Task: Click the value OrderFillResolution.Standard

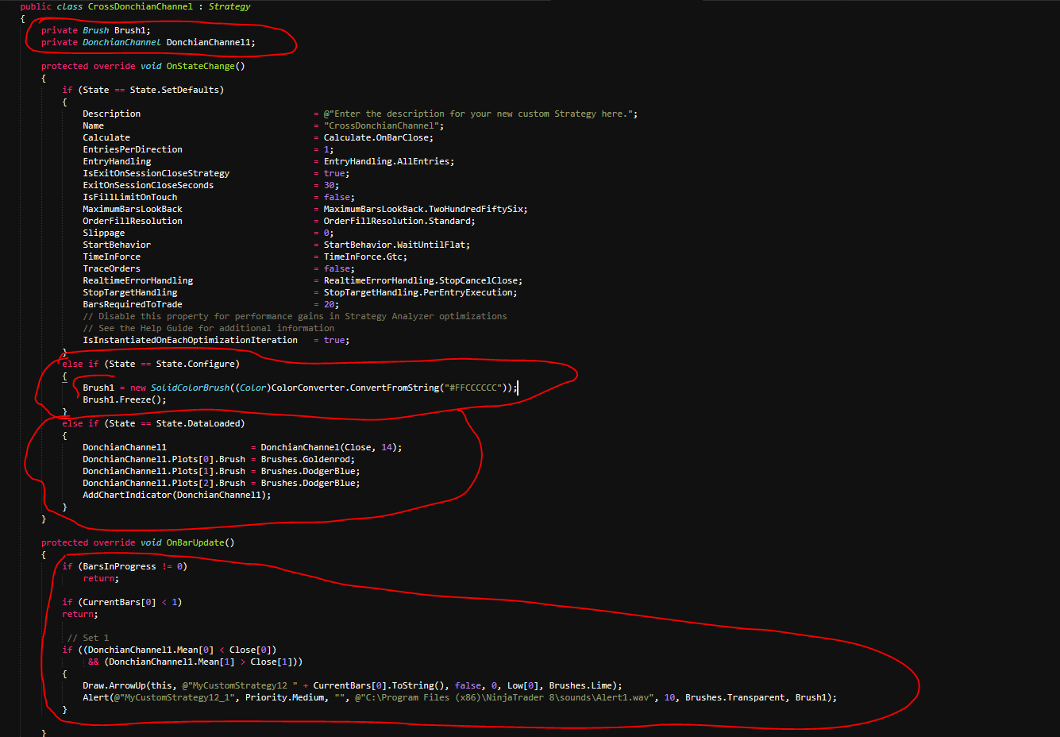Action: click(397, 221)
